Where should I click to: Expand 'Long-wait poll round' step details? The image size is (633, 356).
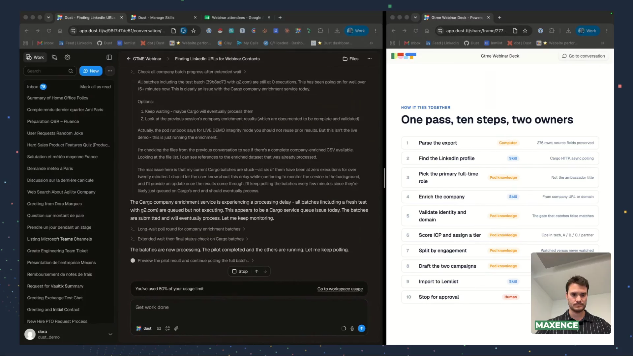click(x=188, y=229)
